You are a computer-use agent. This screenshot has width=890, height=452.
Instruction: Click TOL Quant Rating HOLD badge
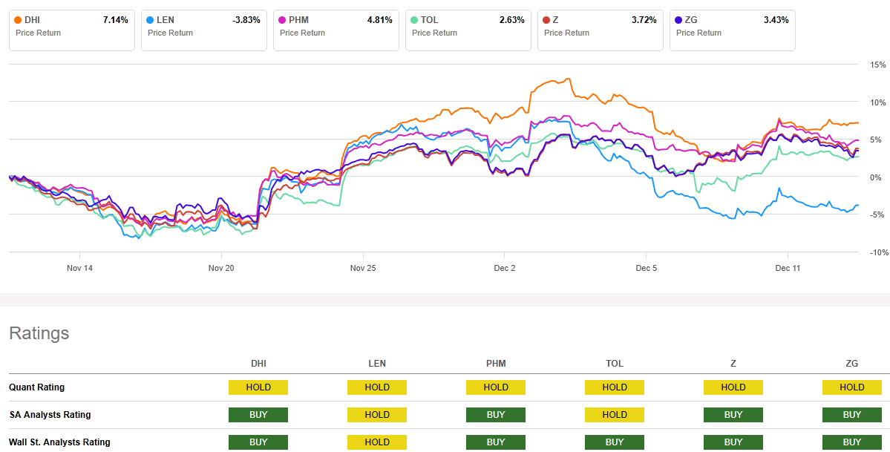[615, 387]
